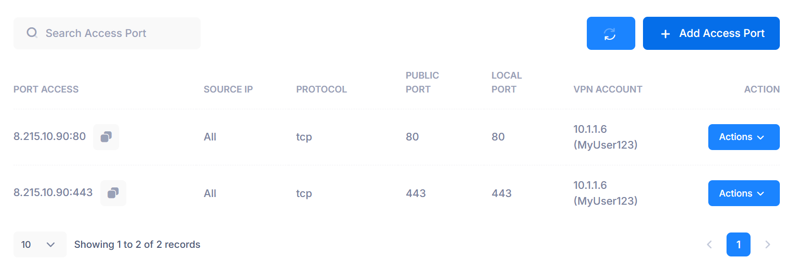Go to next page arrow
This screenshot has width=788, height=267.
pyautogui.click(x=767, y=244)
